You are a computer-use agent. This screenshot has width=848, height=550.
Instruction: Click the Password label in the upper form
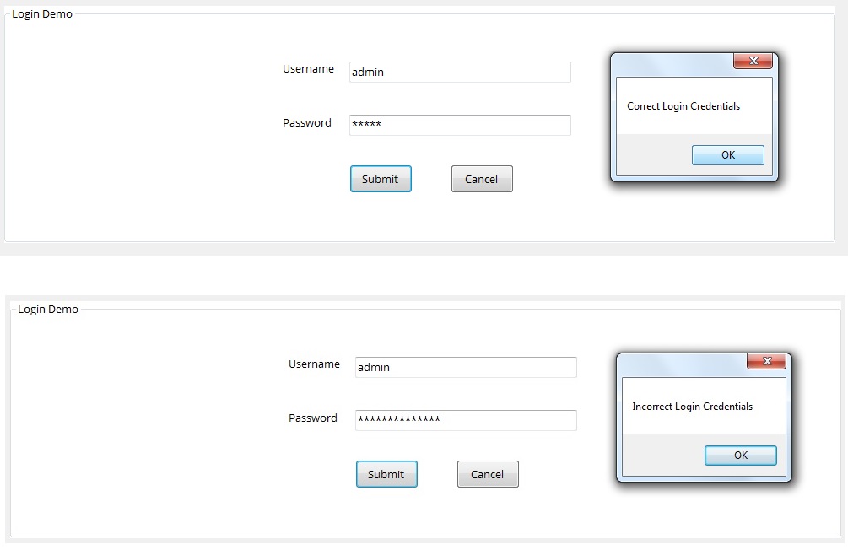point(307,123)
